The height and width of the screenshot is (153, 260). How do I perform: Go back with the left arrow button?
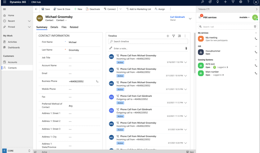coord(36,9)
